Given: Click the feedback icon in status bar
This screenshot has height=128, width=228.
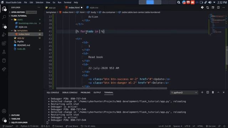Looking at the screenshot, I should [219, 126].
